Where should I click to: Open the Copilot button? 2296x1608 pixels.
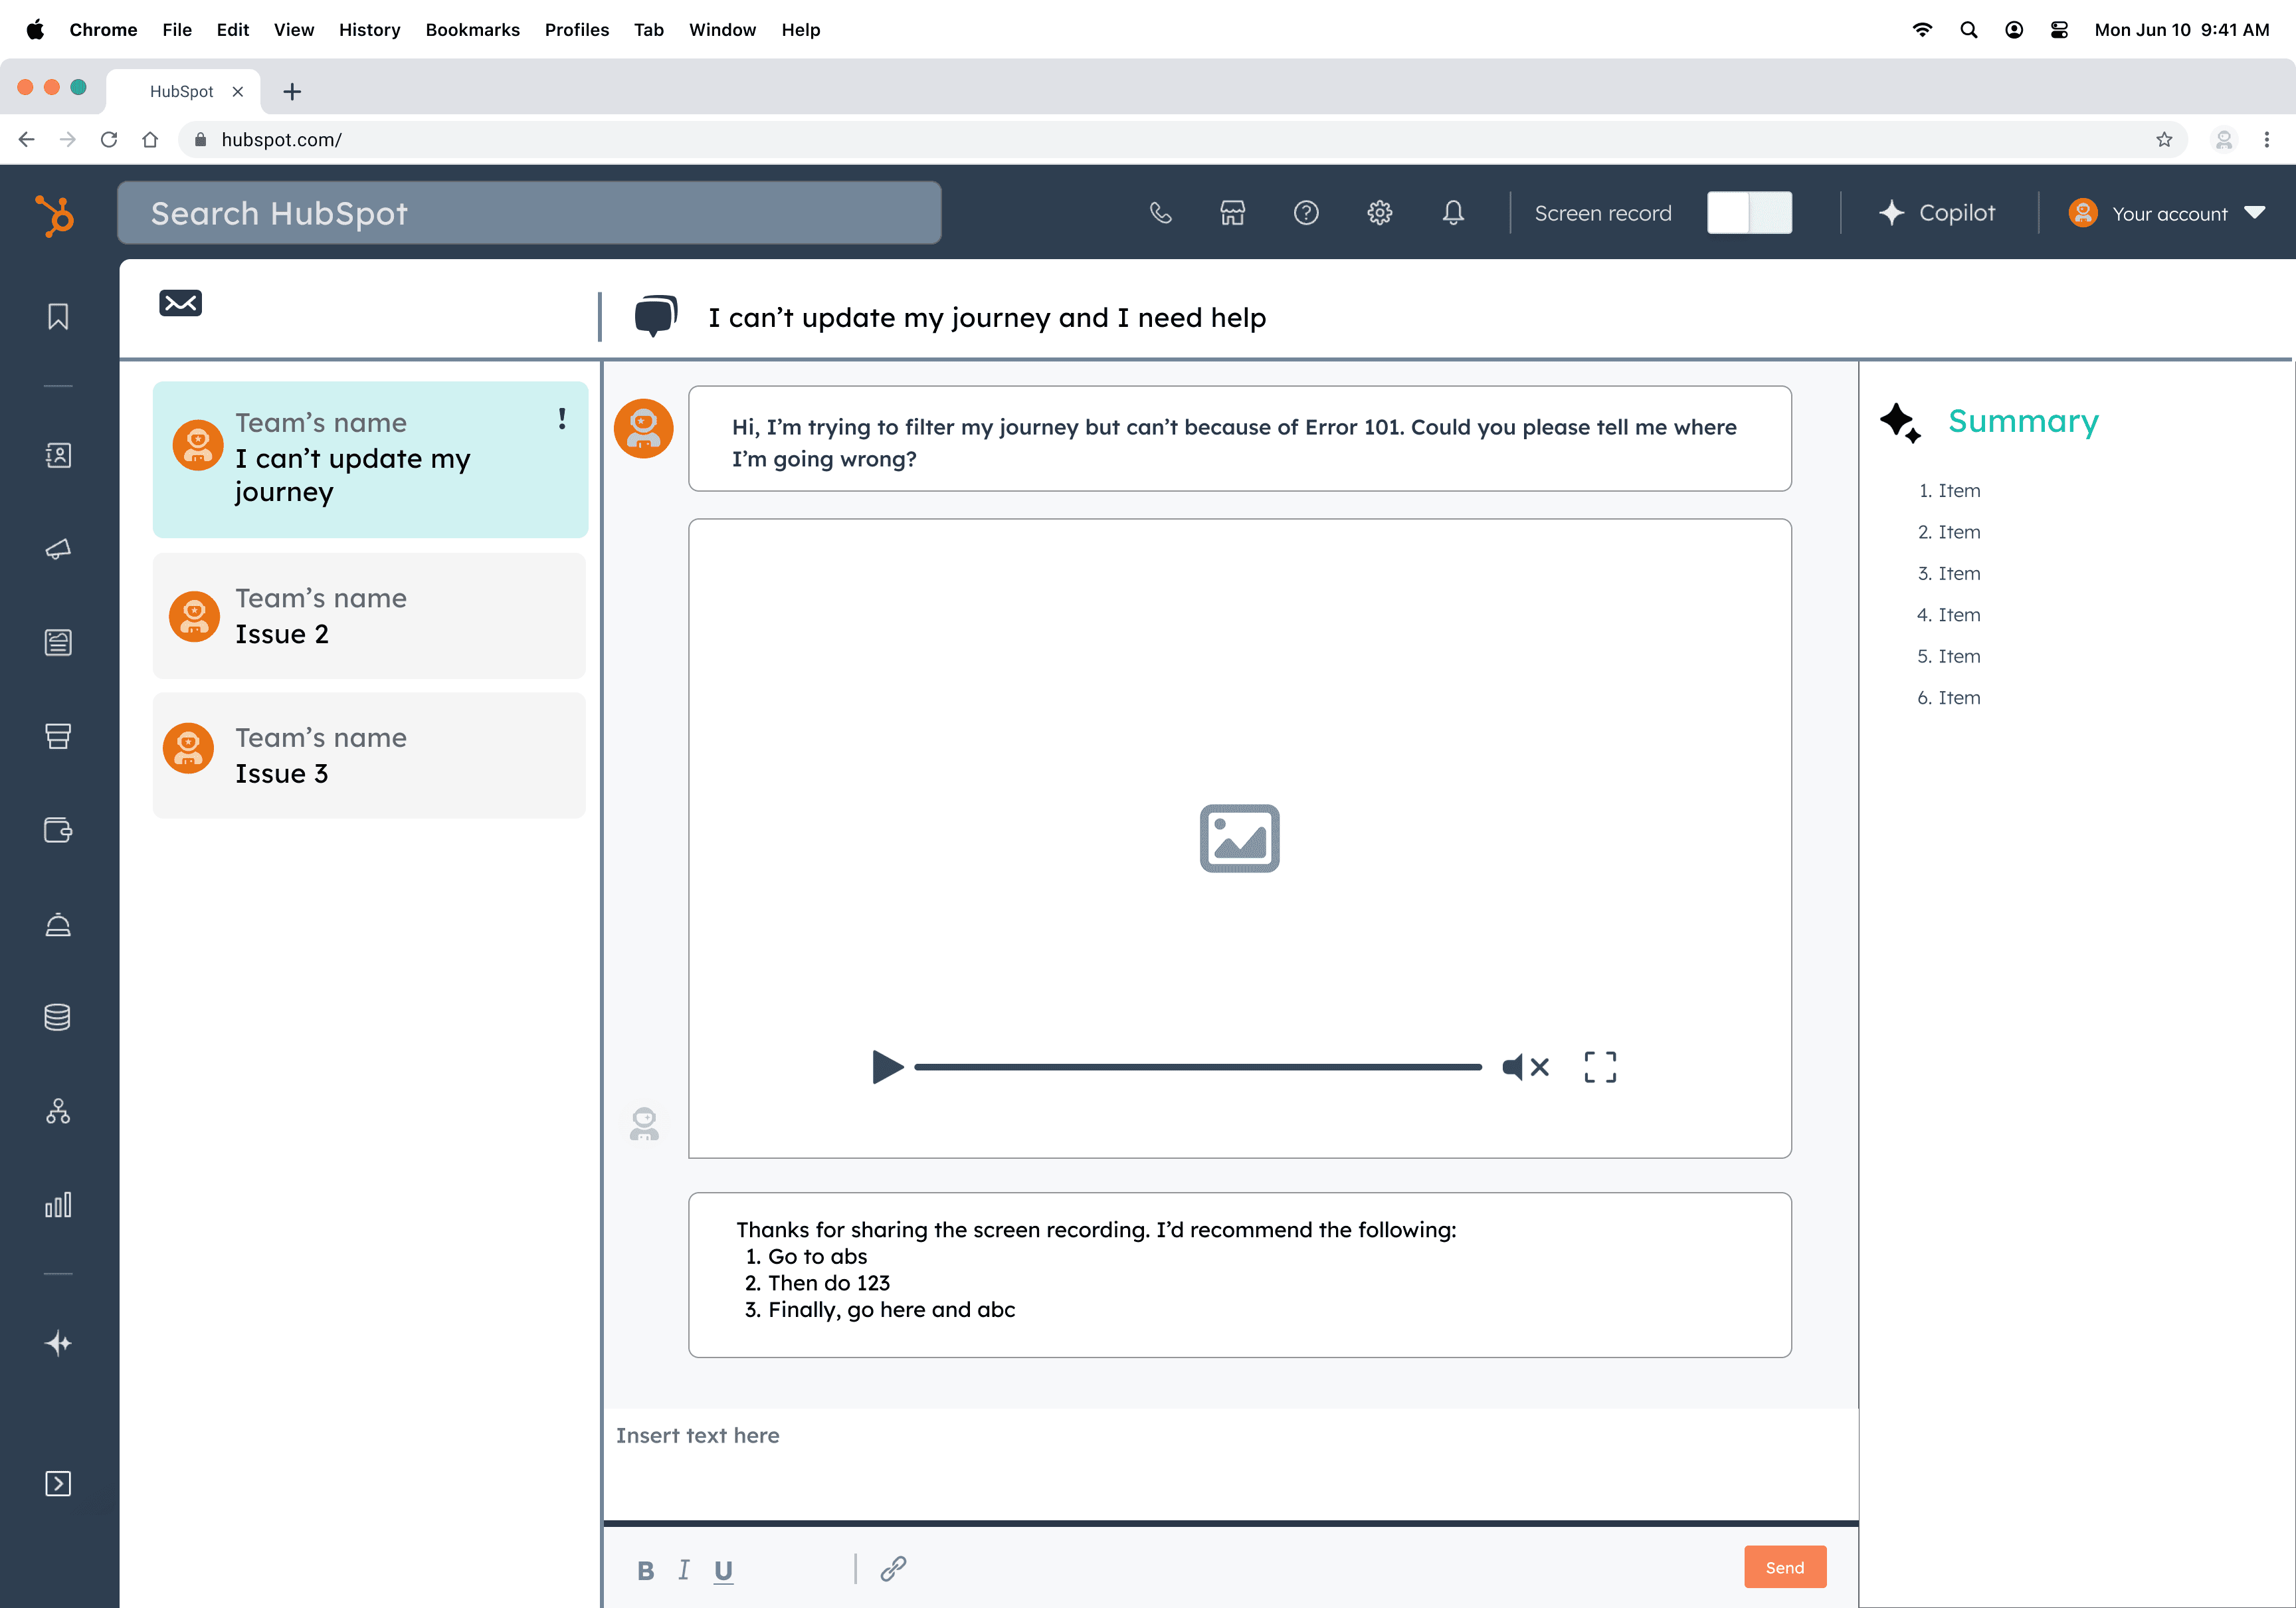(1937, 213)
